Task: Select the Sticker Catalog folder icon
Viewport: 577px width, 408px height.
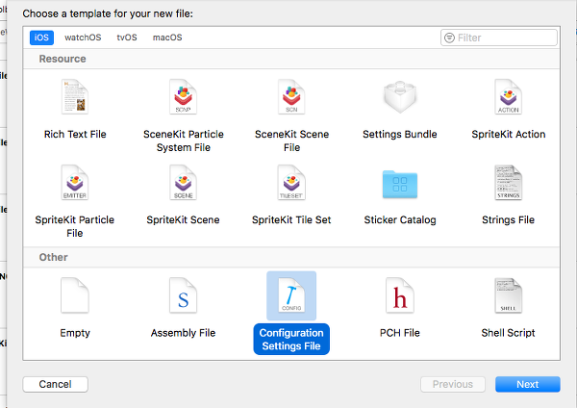Action: click(x=400, y=184)
